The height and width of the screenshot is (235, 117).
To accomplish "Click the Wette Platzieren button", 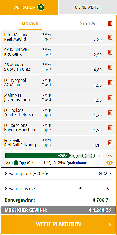I will tap(58, 224).
